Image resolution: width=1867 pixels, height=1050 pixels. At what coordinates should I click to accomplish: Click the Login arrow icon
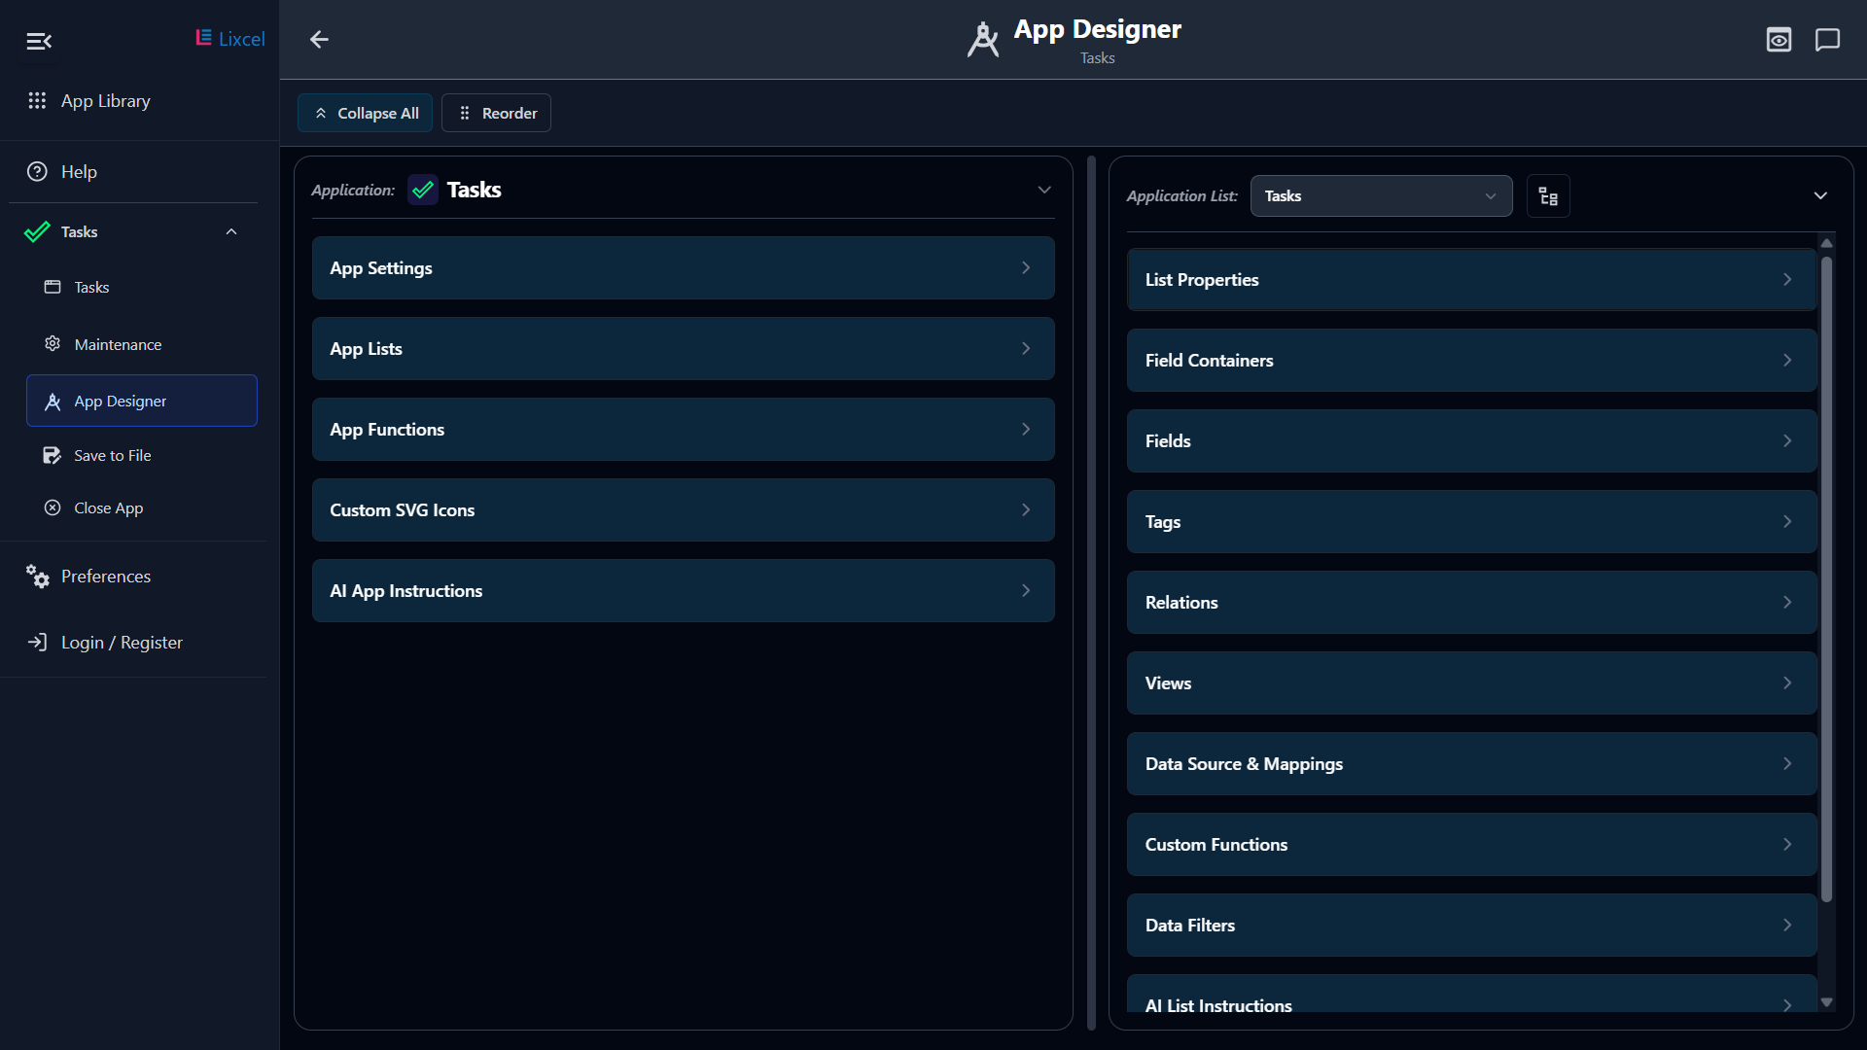coord(37,642)
